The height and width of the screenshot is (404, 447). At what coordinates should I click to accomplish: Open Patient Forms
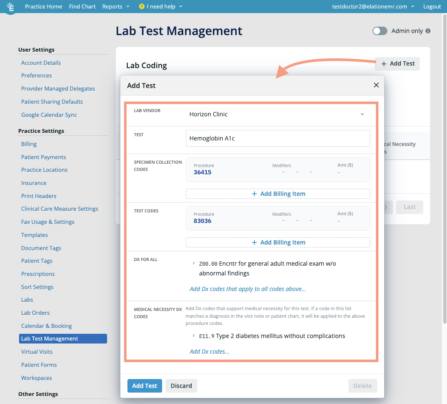(x=39, y=365)
